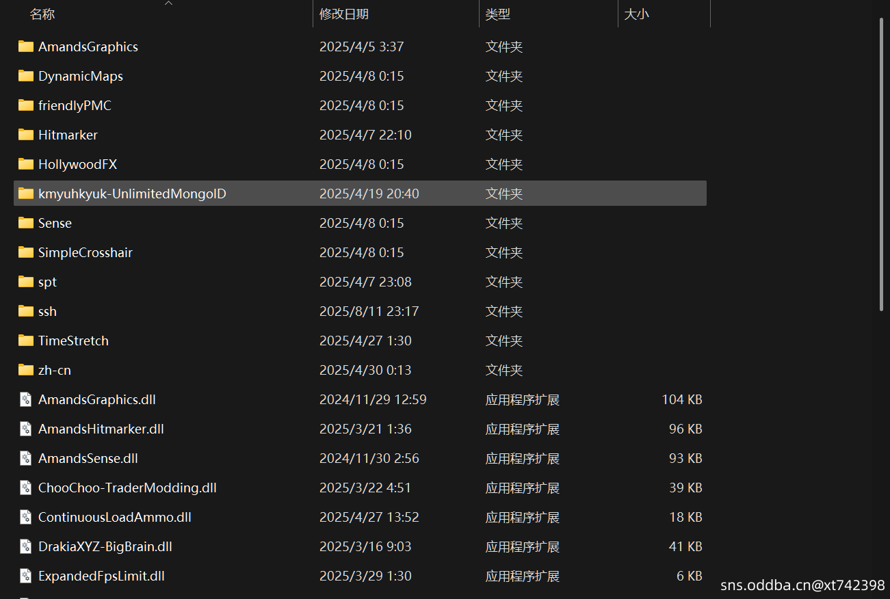
Task: Click the AmandsSense.dll file icon
Action: click(26, 458)
